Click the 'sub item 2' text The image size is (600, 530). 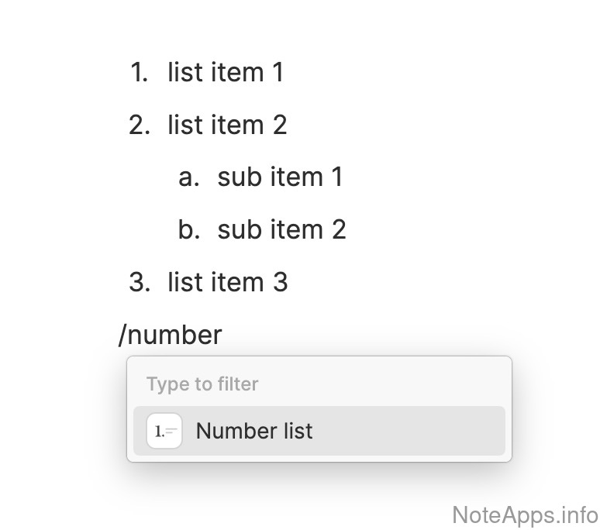pos(281,230)
